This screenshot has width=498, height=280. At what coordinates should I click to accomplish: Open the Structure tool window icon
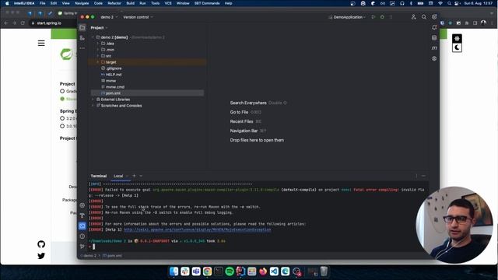click(x=82, y=38)
